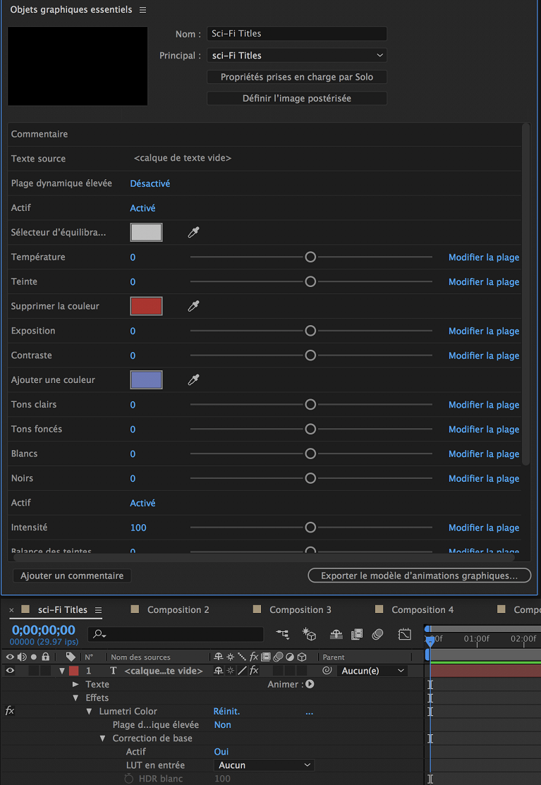
Task: Toggle Correction de base Actif Oui
Action: [x=221, y=751]
